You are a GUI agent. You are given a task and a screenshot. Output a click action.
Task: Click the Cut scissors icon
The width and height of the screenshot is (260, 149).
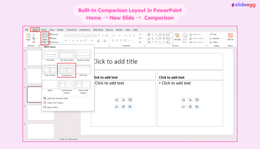click(x=34, y=35)
